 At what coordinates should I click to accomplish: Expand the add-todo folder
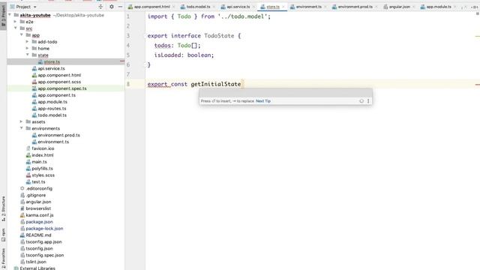tap(27, 42)
